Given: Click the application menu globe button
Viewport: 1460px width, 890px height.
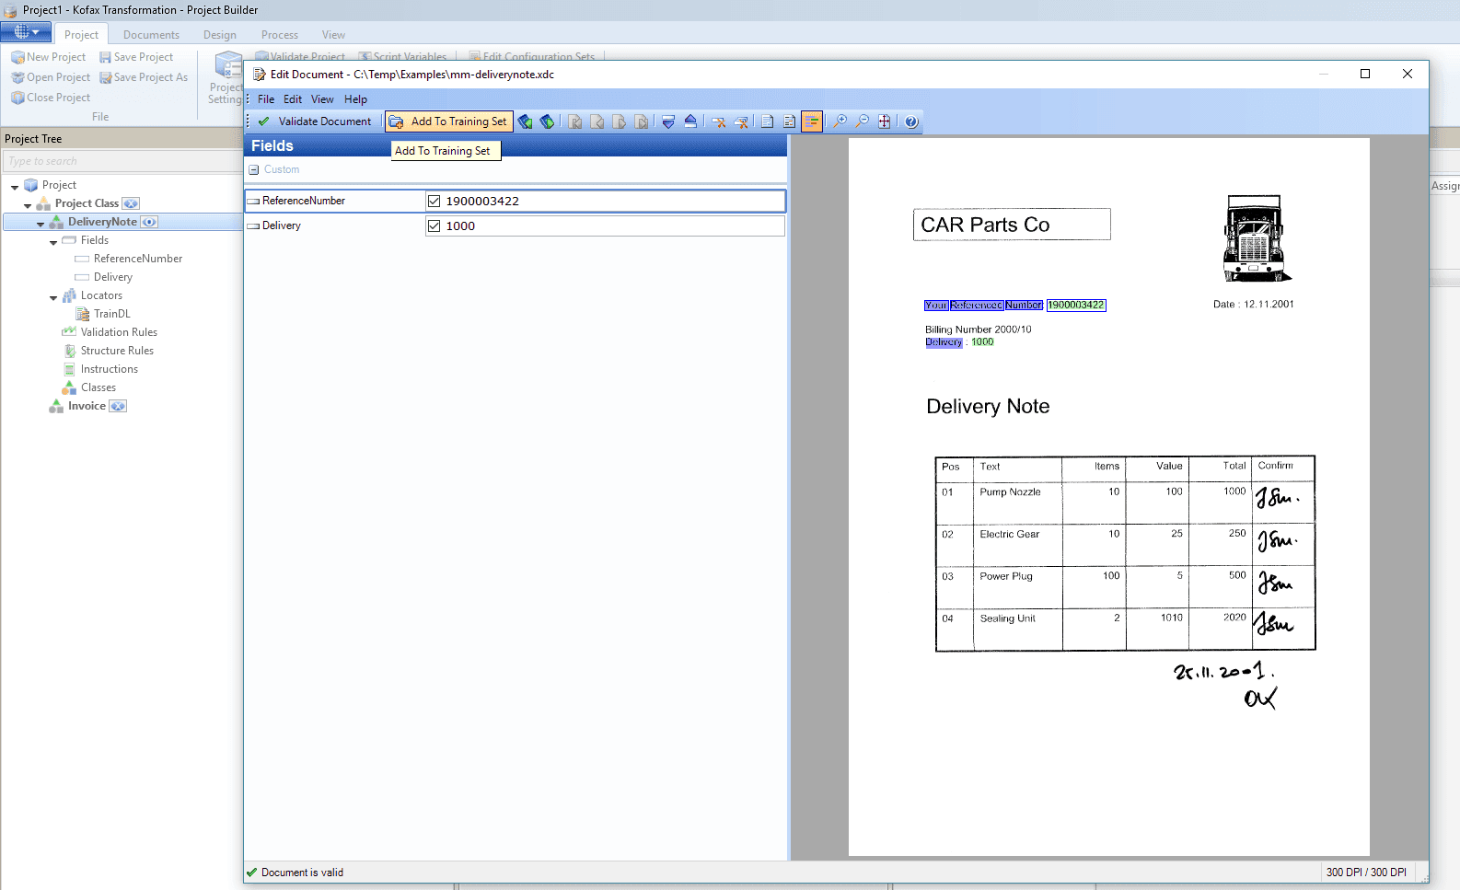Looking at the screenshot, I should pyautogui.click(x=26, y=32).
